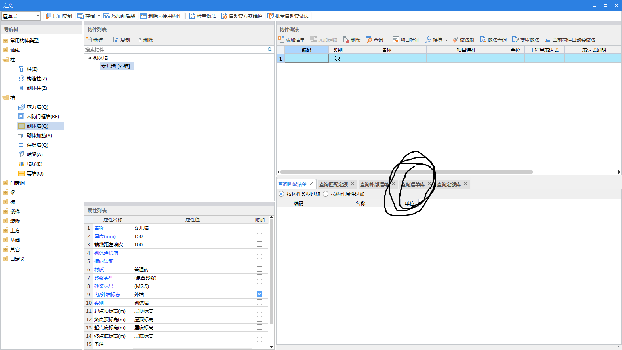Click the 添加前后缀 icon
Screen dimensions: 622x350
(107, 16)
